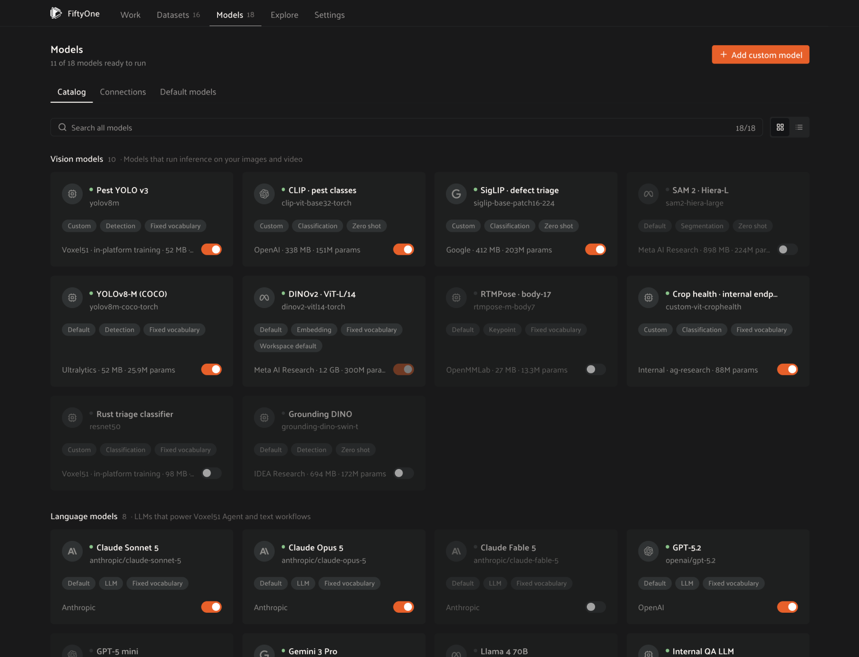Click the Anthropic icon on Claude Opus 5

(264, 551)
